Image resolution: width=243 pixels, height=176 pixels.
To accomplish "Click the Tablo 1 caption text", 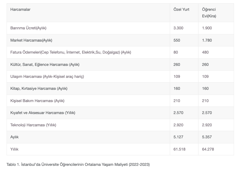I will 78,165.
